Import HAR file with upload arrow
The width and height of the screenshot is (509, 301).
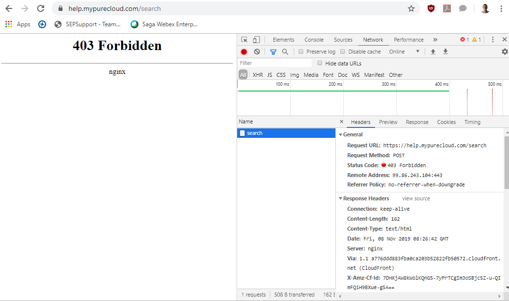click(x=433, y=52)
